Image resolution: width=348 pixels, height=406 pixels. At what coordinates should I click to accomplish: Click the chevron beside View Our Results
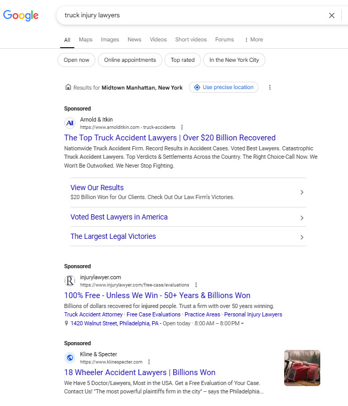pyautogui.click(x=301, y=192)
